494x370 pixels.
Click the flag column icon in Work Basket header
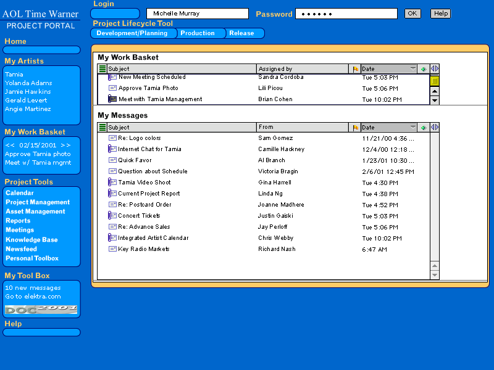click(x=356, y=69)
